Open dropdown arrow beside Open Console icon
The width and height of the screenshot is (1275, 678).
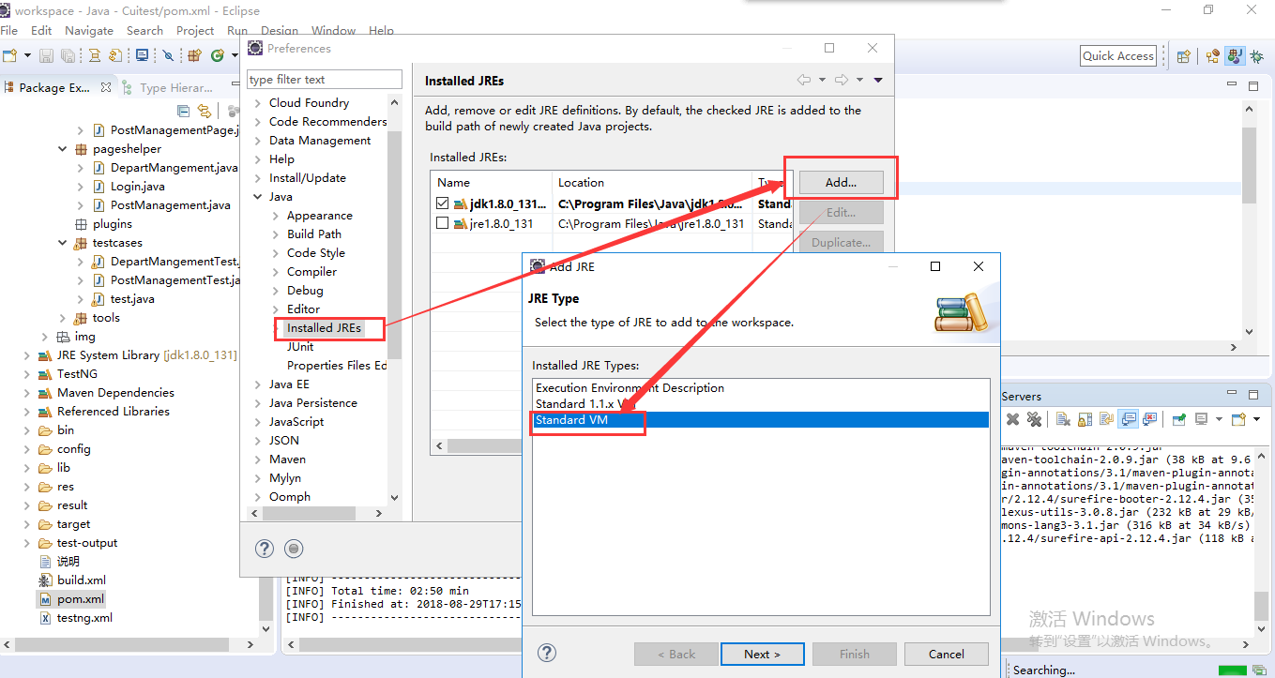(1258, 419)
